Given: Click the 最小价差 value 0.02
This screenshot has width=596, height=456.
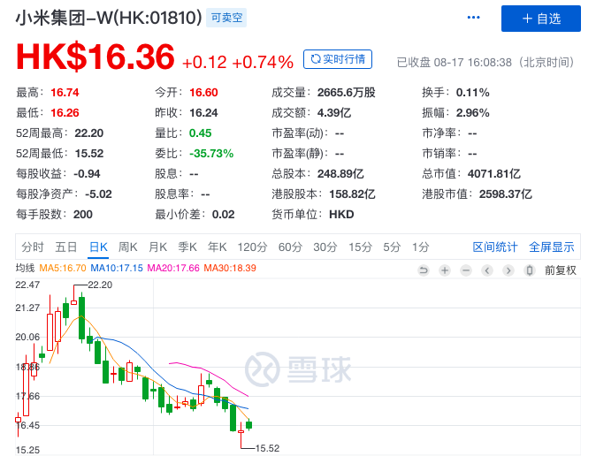Looking at the screenshot, I should pyautogui.click(x=224, y=215).
